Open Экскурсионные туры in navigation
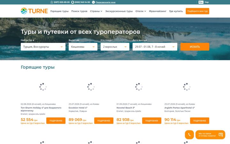This screenshot has width=230, height=144. pos(119,11)
